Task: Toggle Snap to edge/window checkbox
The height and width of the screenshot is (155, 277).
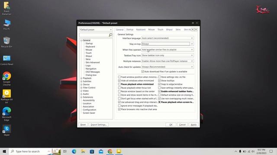Action: click(159, 84)
